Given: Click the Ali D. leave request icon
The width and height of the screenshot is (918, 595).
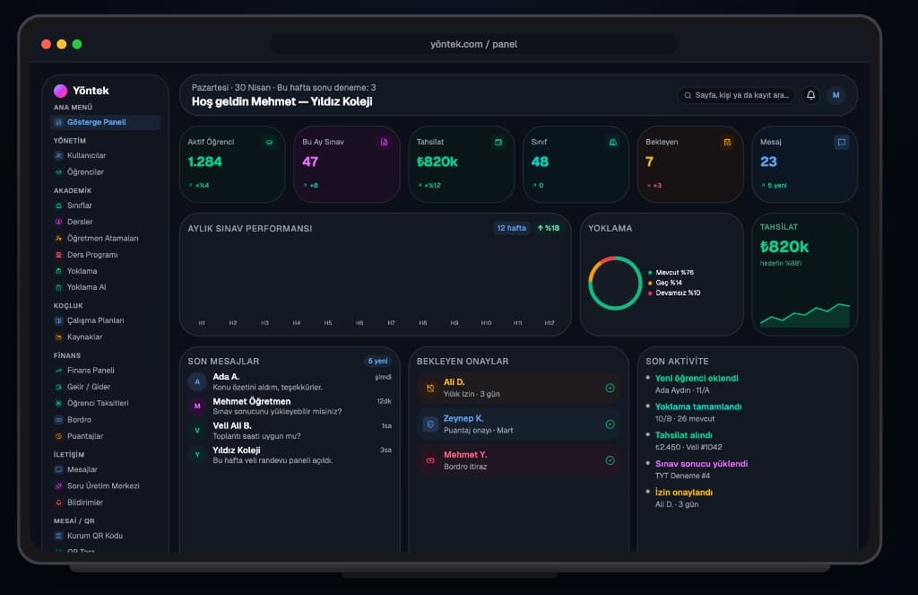Looking at the screenshot, I should tap(430, 388).
